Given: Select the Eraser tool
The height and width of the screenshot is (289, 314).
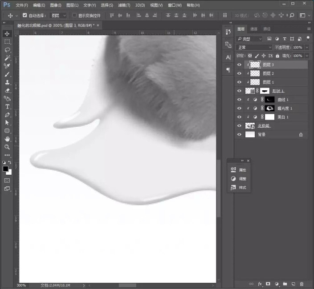Looking at the screenshot, I should pos(8,91).
